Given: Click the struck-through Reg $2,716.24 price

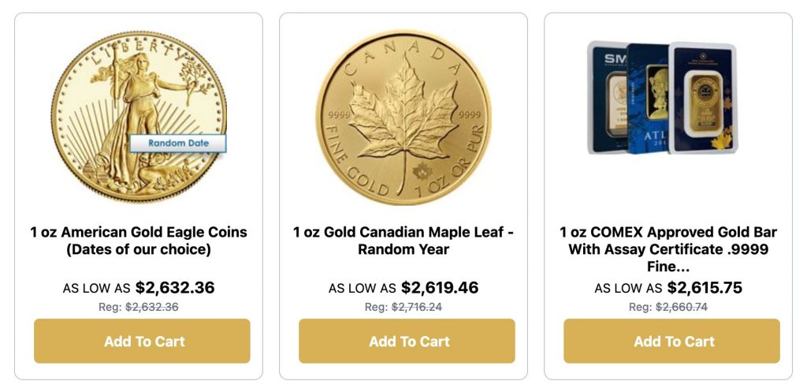Looking at the screenshot, I should pos(417,307).
